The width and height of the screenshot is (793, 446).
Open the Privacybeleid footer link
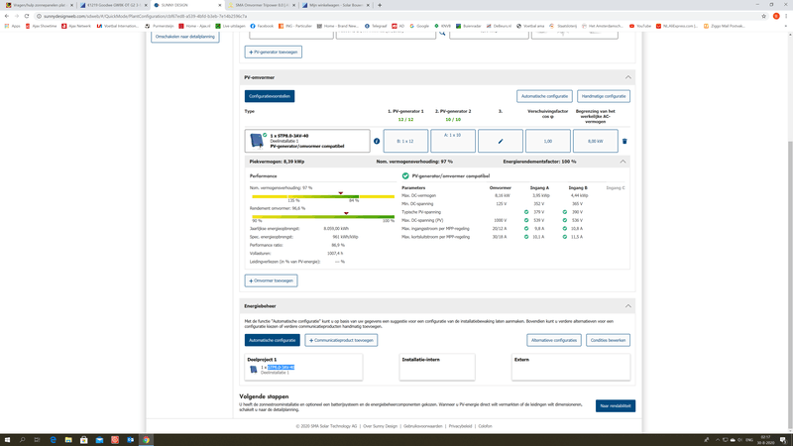(460, 426)
